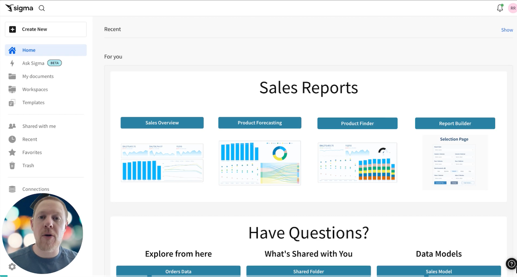Open the Report Builder button

[455, 124]
